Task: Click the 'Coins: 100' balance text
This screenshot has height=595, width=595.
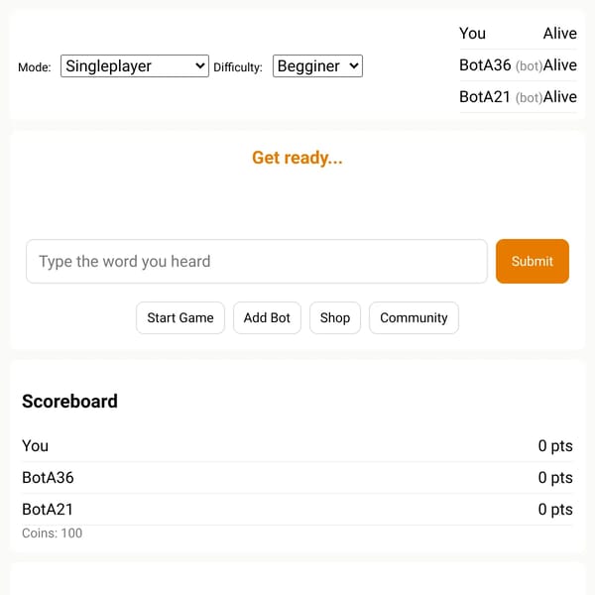Action: point(52,534)
